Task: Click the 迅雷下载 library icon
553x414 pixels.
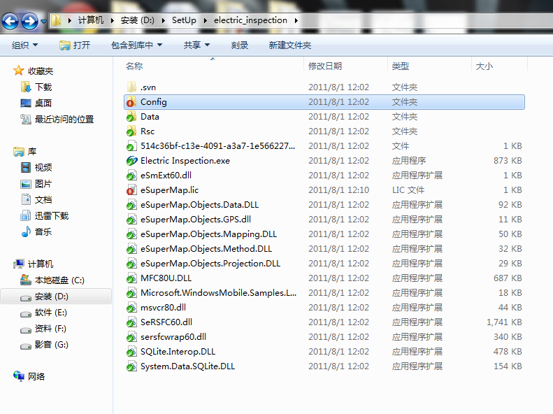Action: pyautogui.click(x=26, y=215)
